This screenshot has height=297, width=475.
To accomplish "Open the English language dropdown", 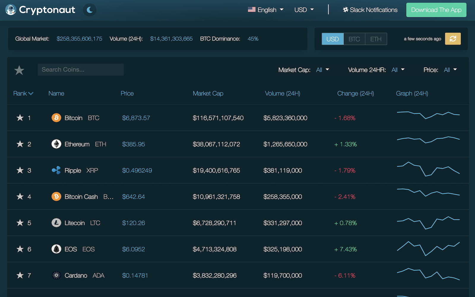I will 266,10.
